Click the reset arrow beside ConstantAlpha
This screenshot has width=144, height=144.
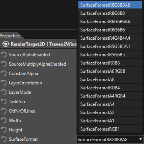4,73
